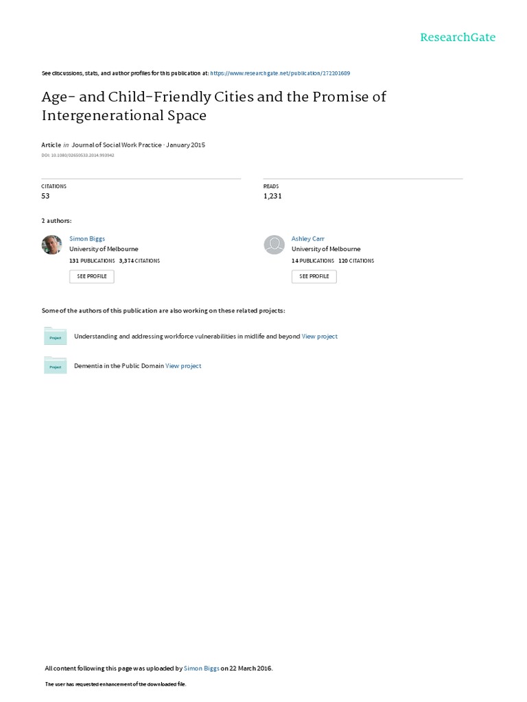Click the citations count 53
Screen dimensions: 527x702
click(46, 196)
